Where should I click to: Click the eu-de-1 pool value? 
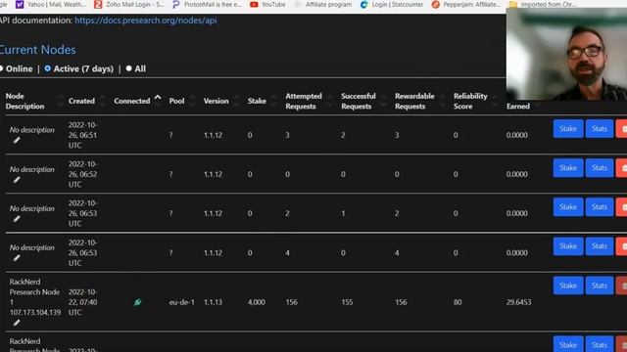[181, 302]
